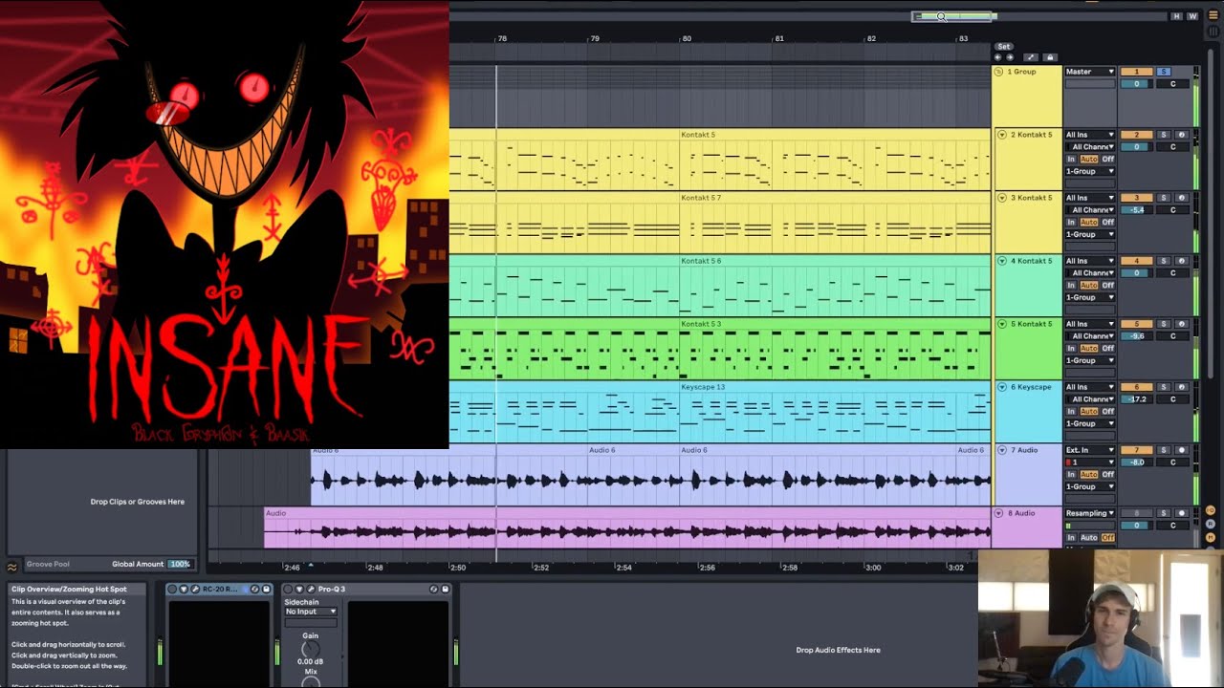The width and height of the screenshot is (1224, 688).
Task: Click bar 80 in the timeline ruler
Action: [x=686, y=39]
